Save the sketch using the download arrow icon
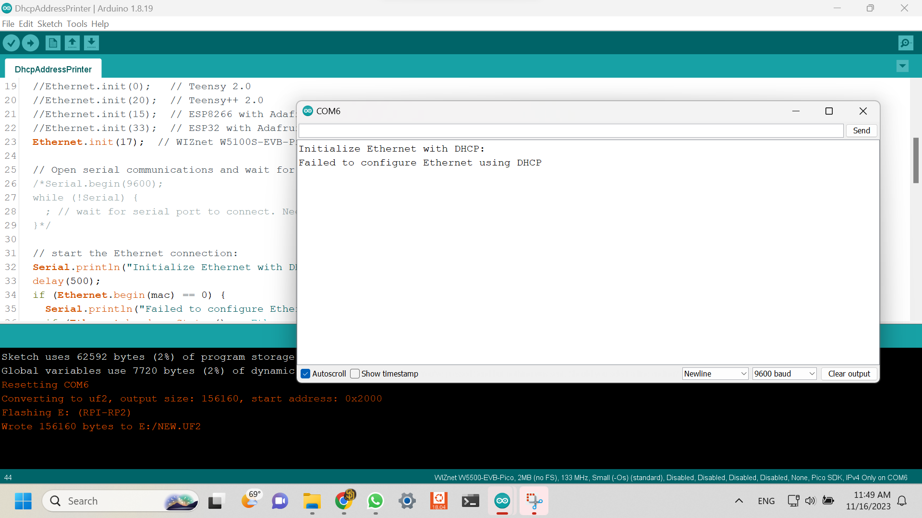922x518 pixels. (91, 43)
